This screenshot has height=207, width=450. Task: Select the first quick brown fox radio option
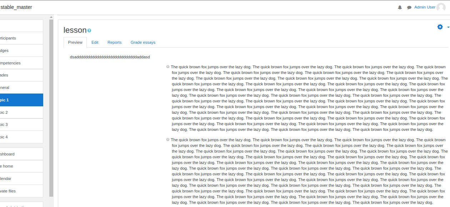(x=168, y=67)
